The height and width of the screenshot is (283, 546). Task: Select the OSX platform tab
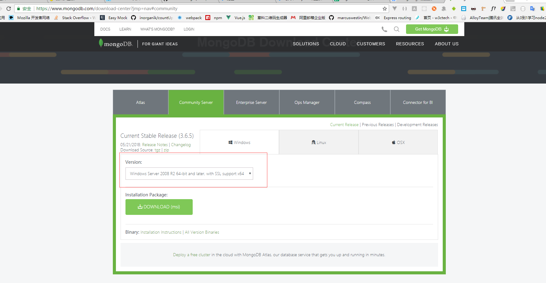398,142
